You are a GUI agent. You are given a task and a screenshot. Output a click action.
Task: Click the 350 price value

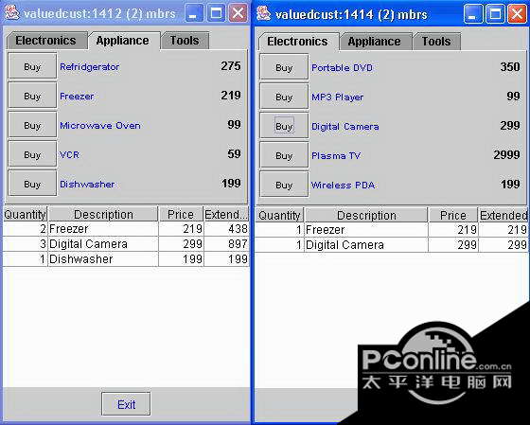[x=510, y=66]
